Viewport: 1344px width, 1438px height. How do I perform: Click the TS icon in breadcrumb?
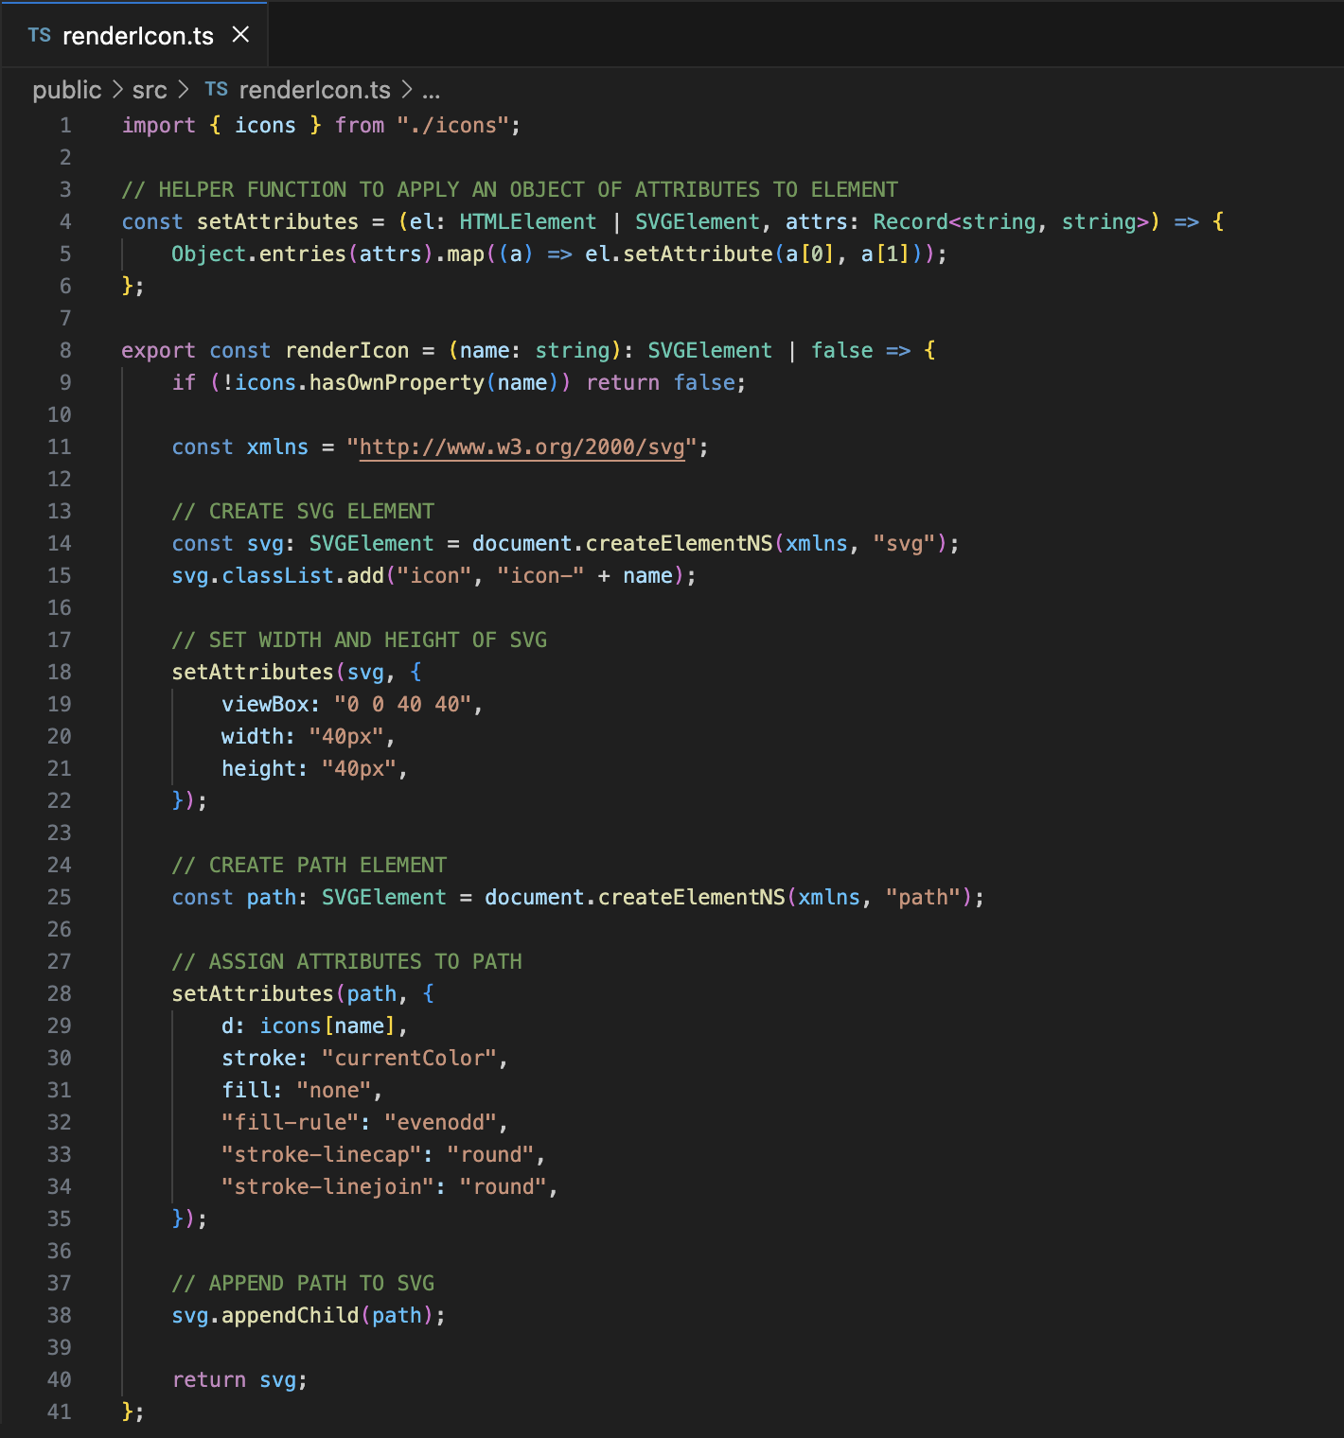click(216, 89)
